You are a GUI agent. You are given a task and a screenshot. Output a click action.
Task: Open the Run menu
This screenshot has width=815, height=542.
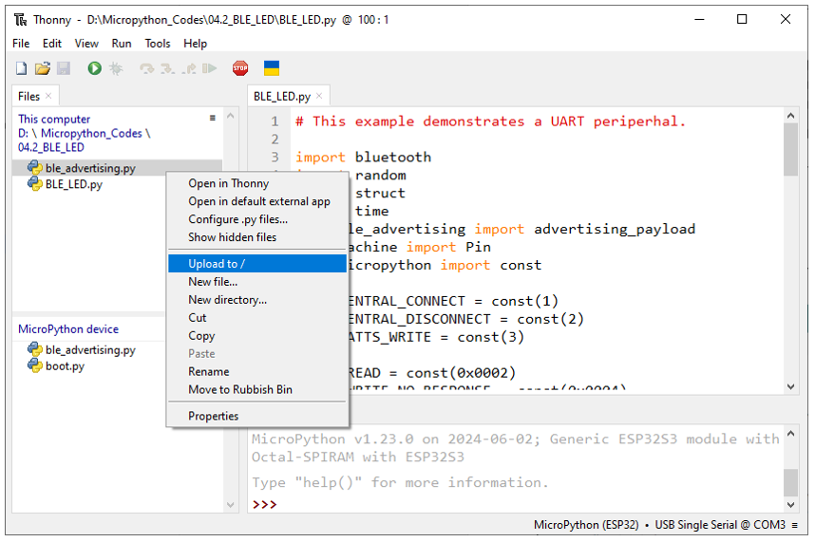pyautogui.click(x=122, y=43)
